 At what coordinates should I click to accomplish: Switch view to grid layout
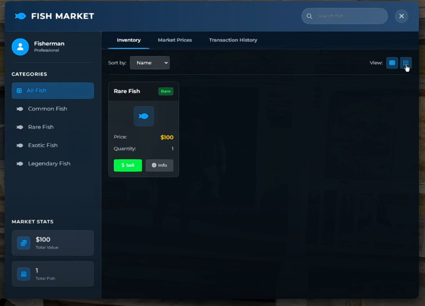point(392,63)
